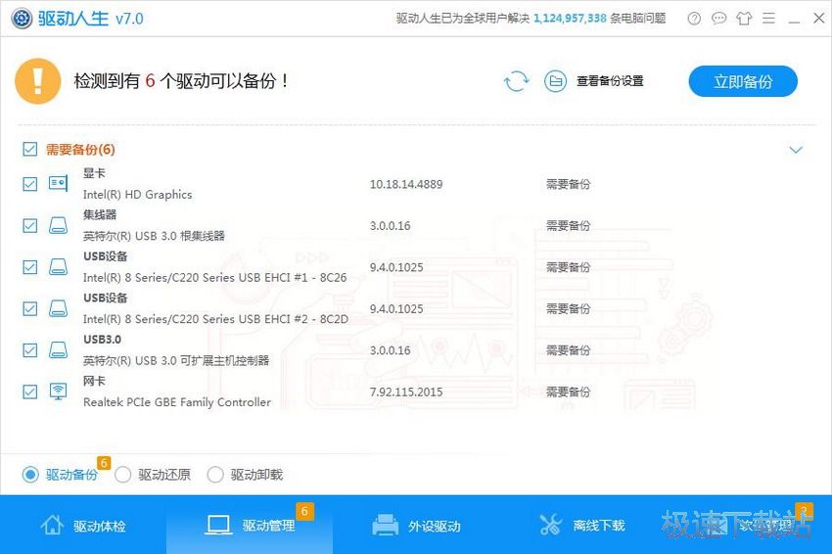Click the 需要备份 status of Intel HD Graphics
Viewport: 832px width, 554px height.
coord(569,184)
